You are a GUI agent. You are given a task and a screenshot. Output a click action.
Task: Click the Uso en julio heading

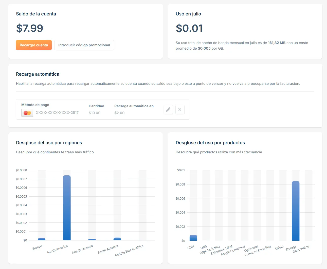point(188,14)
